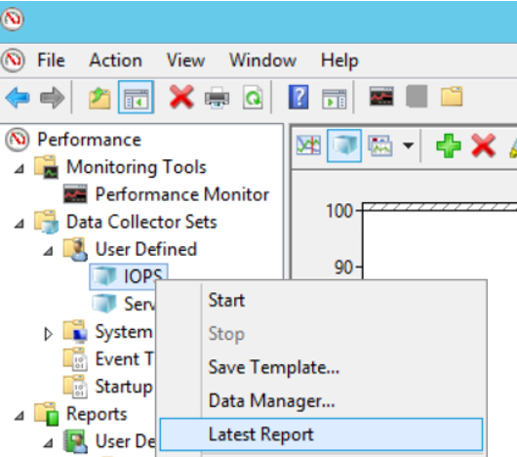The width and height of the screenshot is (517, 457).
Task: Click the blue Back arrow icon
Action: (18, 98)
